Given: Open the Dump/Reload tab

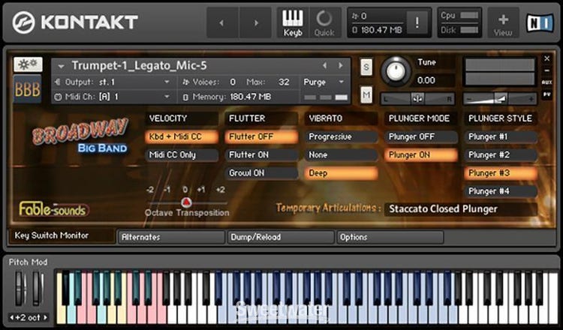Looking at the screenshot, I should (x=281, y=237).
